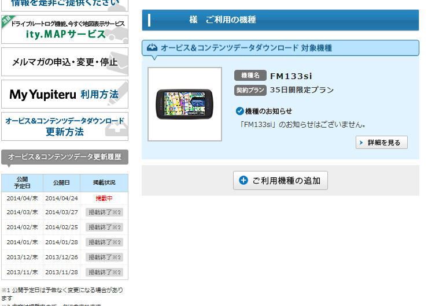The height and width of the screenshot is (306, 428).
Task: Click the 2014/04/末 scheduled date cell
Action: (23, 199)
